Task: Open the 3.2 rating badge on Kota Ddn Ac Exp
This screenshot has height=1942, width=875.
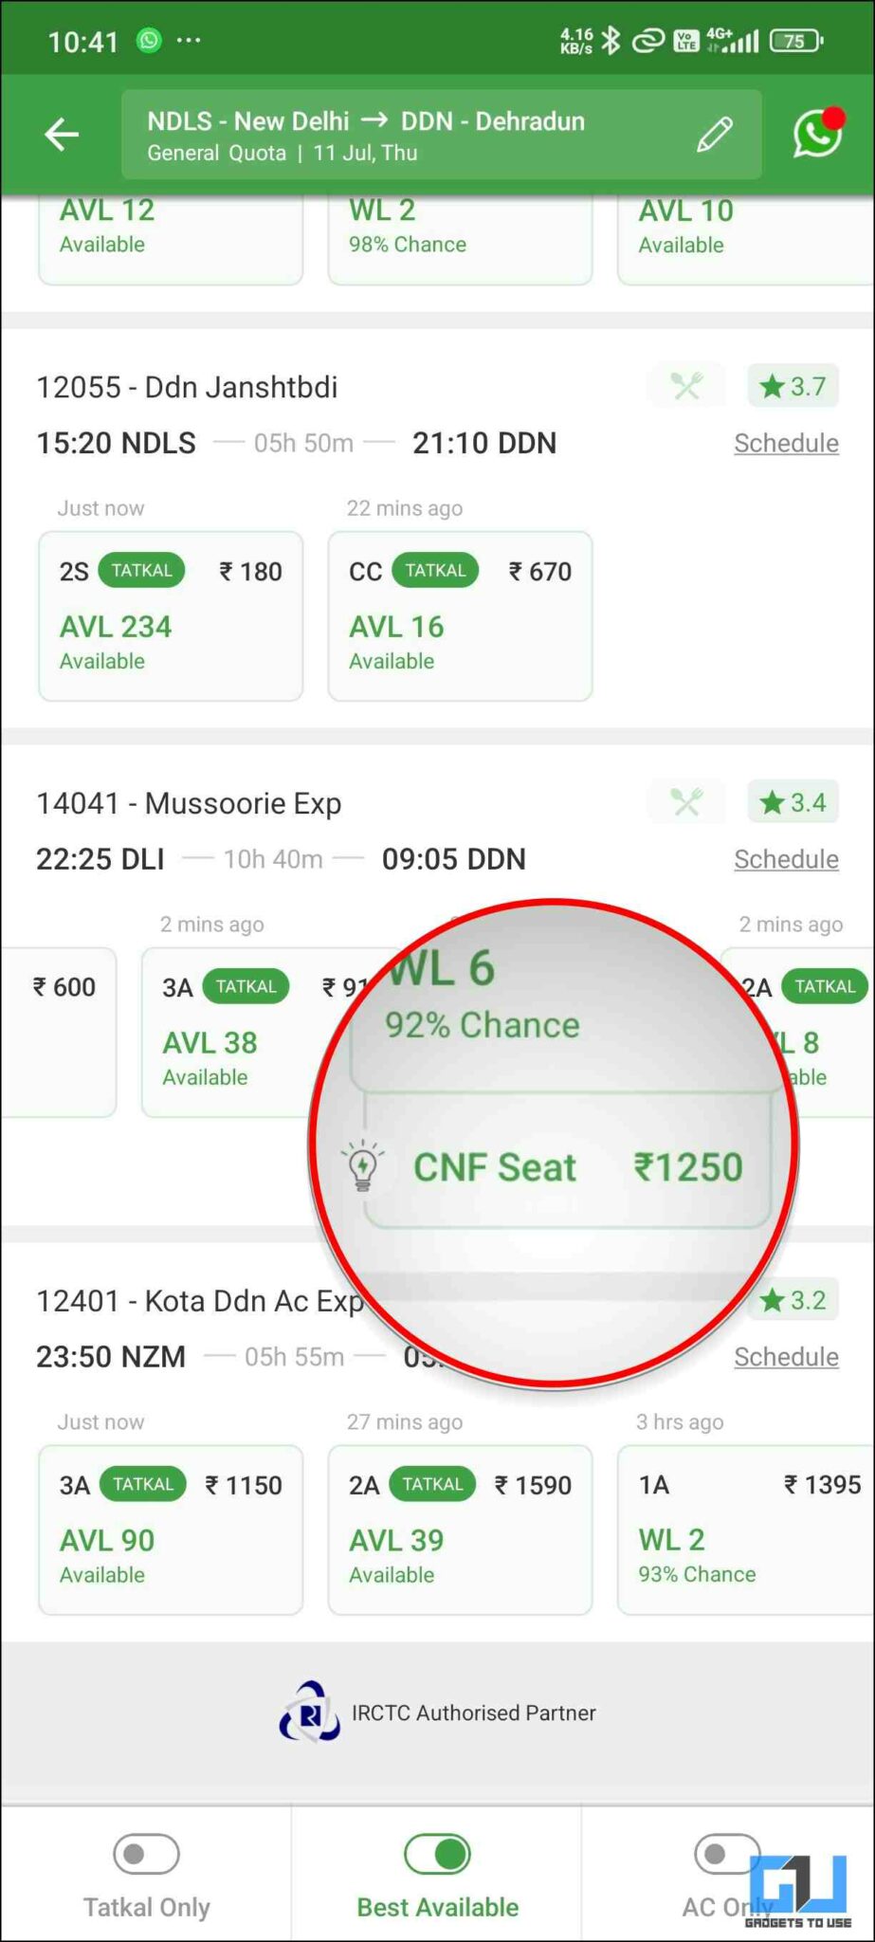Action: click(x=793, y=1300)
